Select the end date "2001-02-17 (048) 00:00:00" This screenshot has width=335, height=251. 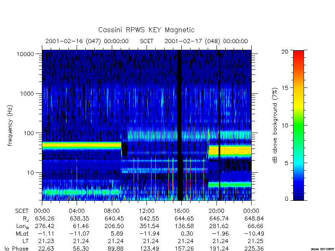206,41
